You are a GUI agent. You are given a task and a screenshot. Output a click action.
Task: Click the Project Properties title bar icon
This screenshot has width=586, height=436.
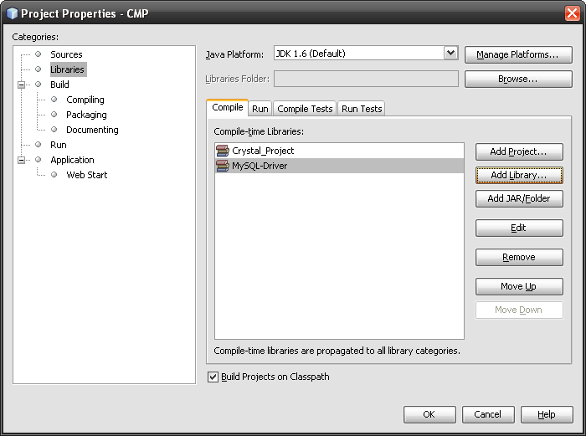click(12, 13)
